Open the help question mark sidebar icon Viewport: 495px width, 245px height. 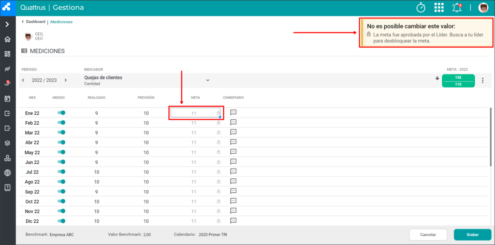8,187
